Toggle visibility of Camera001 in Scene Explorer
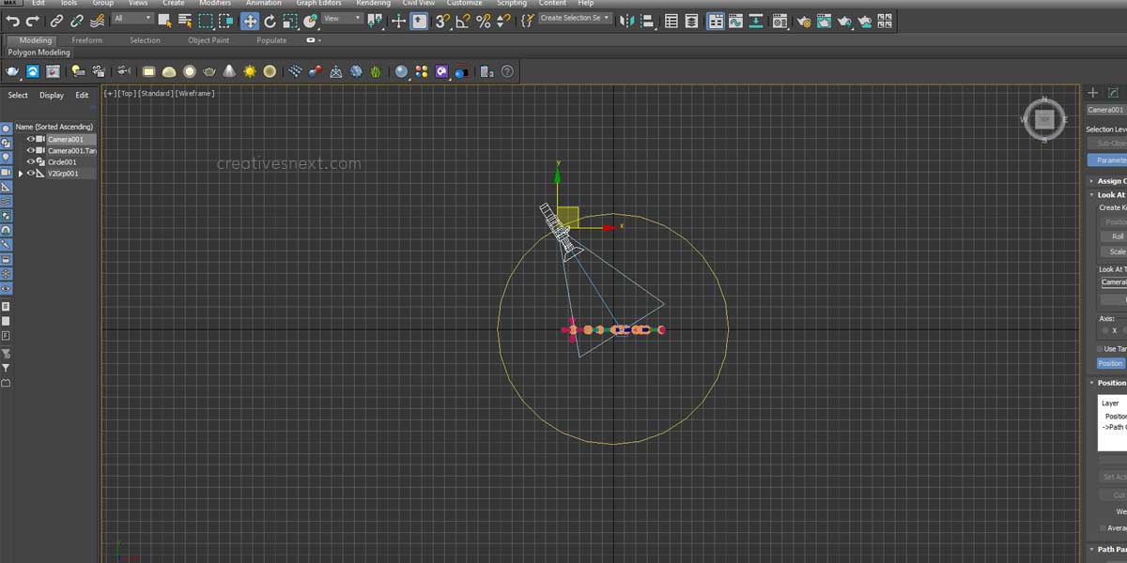 tap(31, 139)
